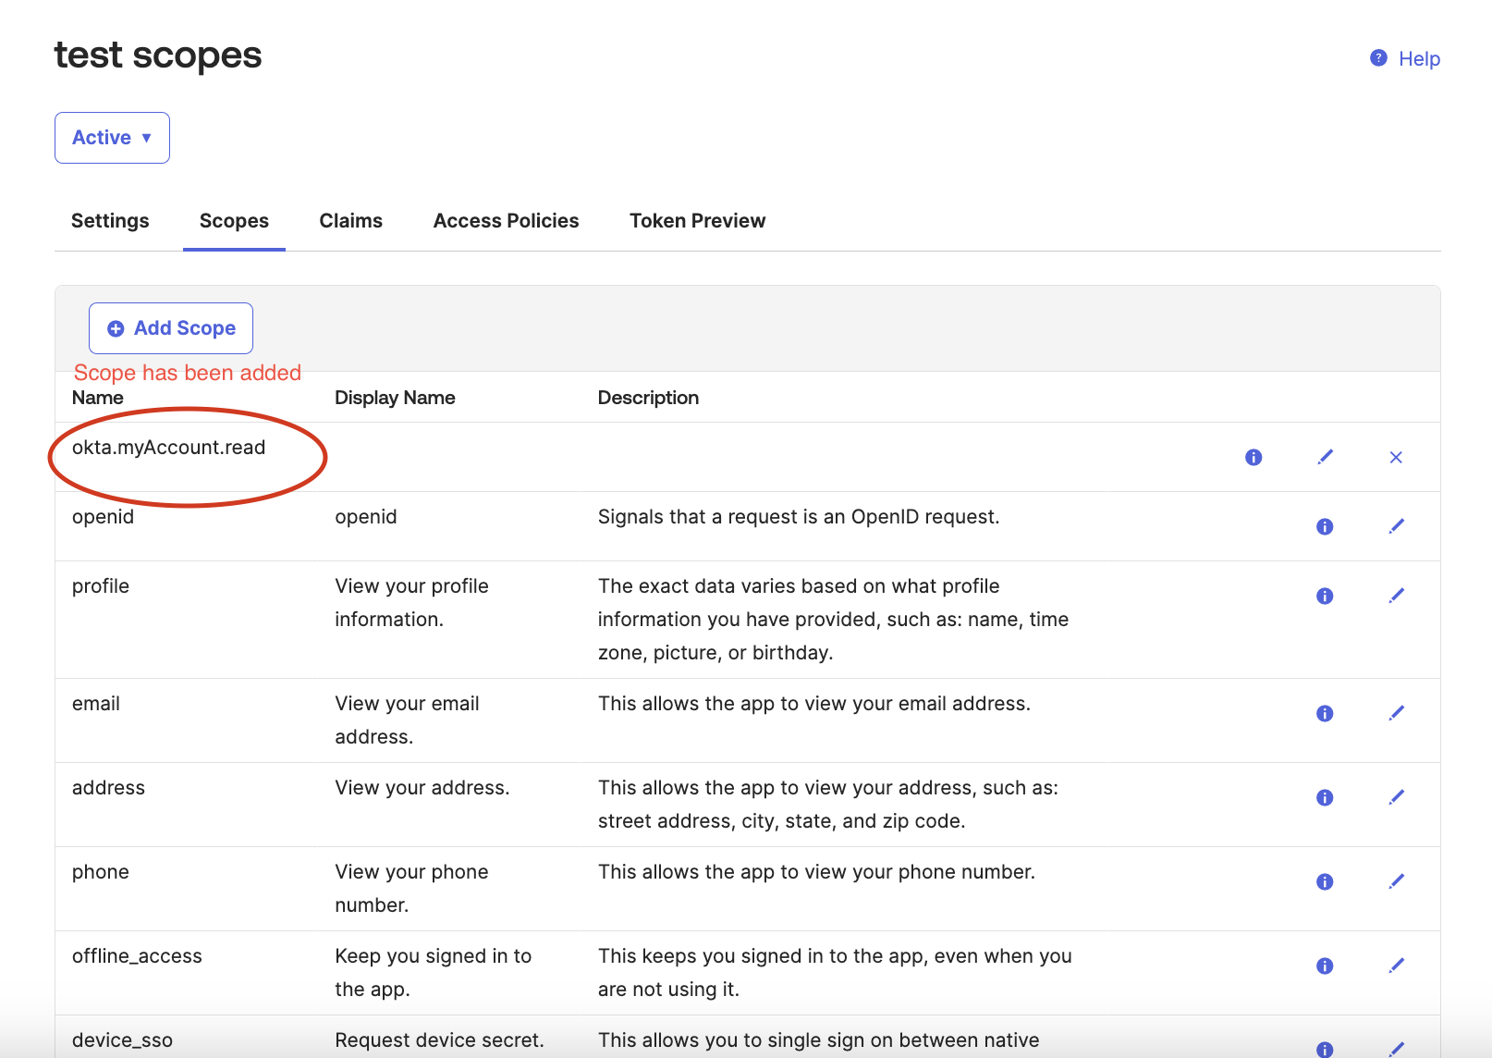Viewport: 1492px width, 1058px height.
Task: Click the Display Name column header
Action: tap(395, 398)
